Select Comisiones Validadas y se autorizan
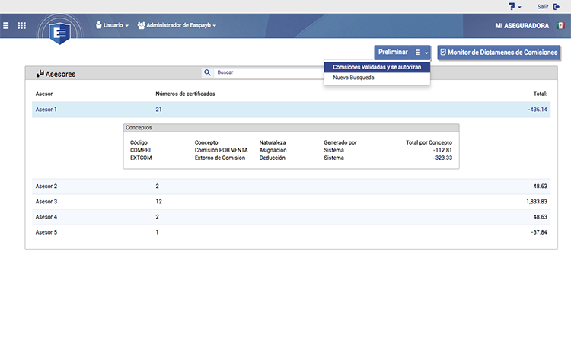Image resolution: width=571 pixels, height=351 pixels. [377, 67]
